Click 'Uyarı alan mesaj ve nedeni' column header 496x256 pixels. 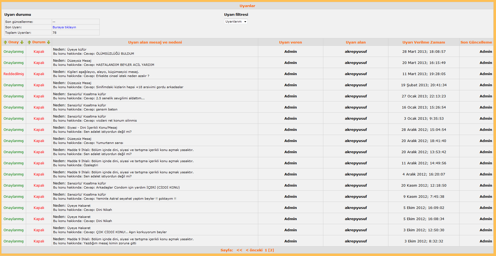tap(155, 42)
